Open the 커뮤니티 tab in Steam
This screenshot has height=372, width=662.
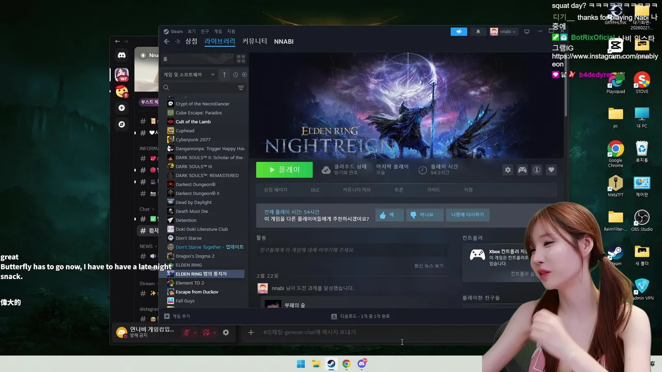pos(254,41)
